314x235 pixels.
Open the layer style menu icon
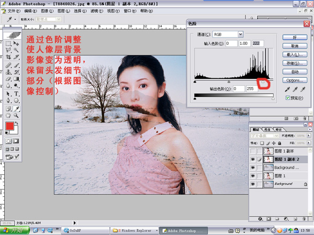[x=260, y=219]
